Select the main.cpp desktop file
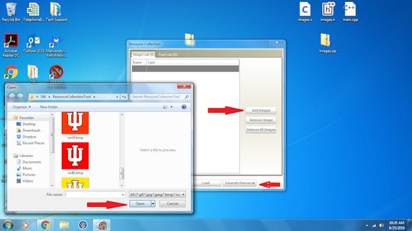The width and height of the screenshot is (412, 231). pyautogui.click(x=350, y=12)
